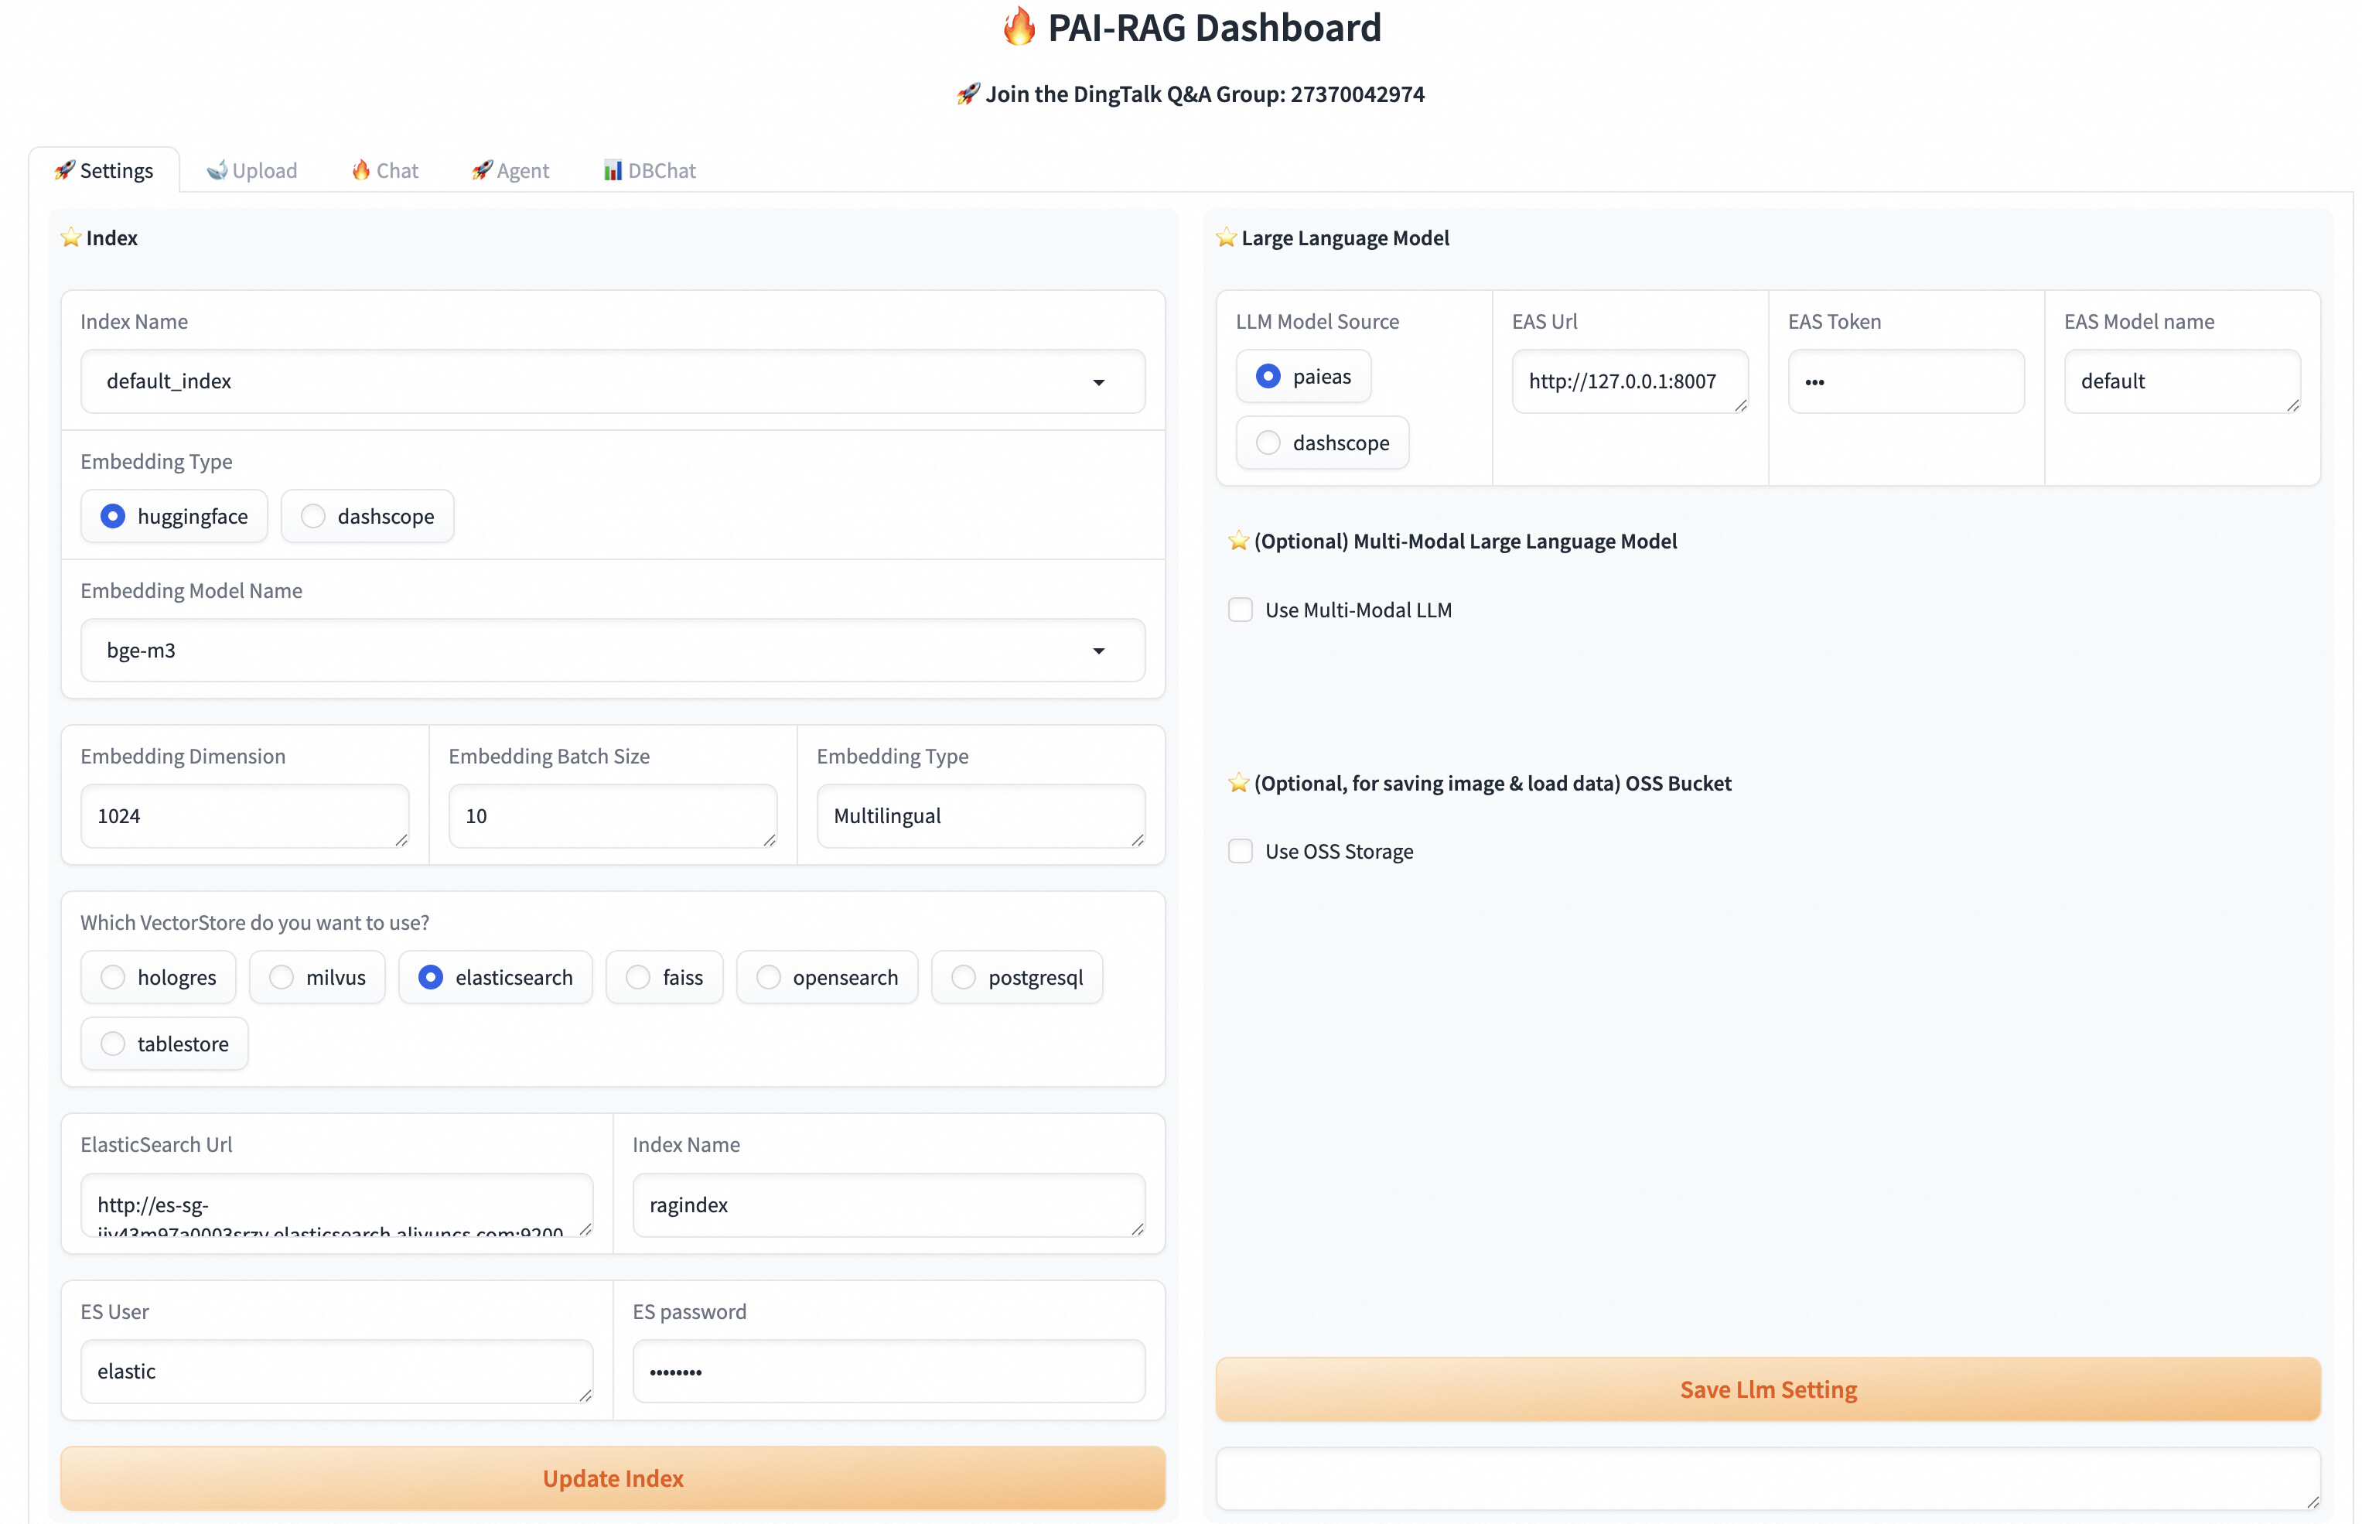Click the Save Llm Setting button

pos(1767,1389)
